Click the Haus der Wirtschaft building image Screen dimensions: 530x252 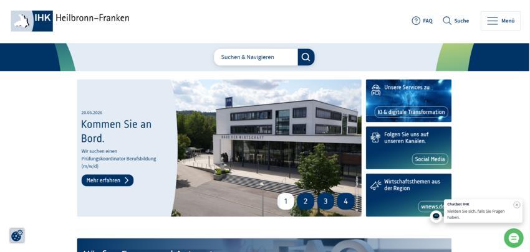click(x=267, y=147)
